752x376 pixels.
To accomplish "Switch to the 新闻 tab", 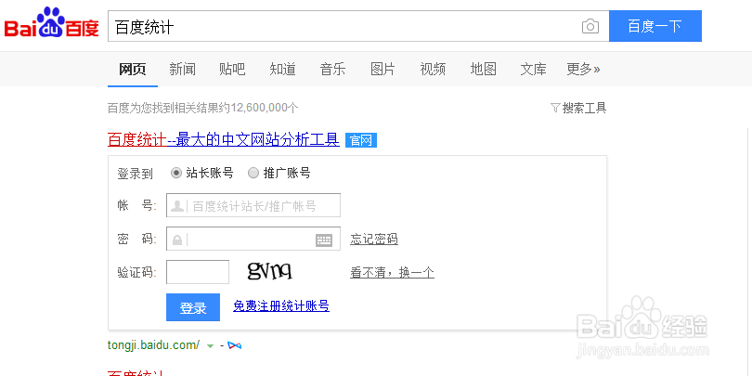I will point(182,69).
